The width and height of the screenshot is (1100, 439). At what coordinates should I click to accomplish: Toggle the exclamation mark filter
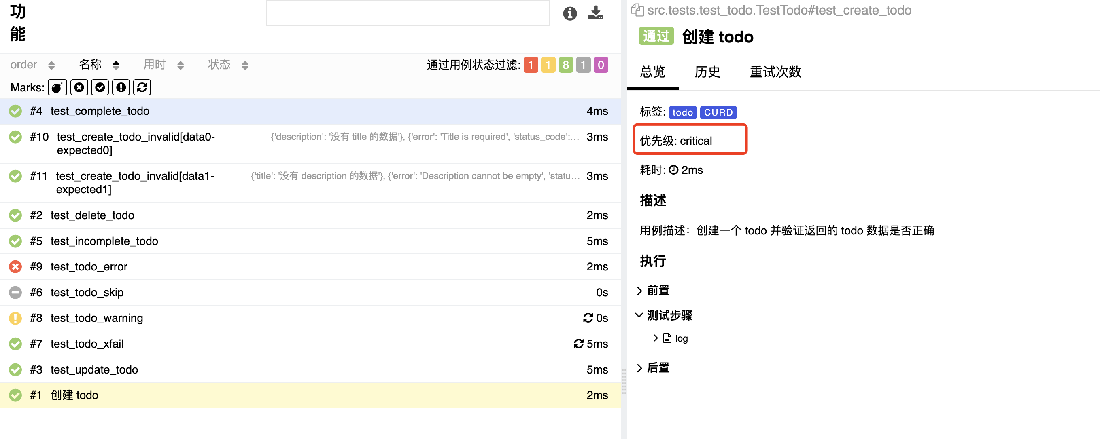click(121, 87)
